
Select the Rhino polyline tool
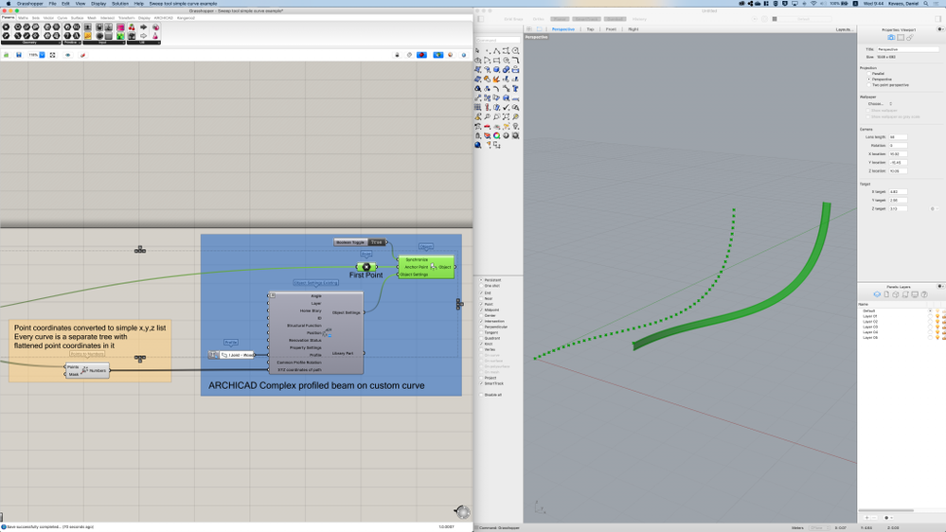click(496, 51)
